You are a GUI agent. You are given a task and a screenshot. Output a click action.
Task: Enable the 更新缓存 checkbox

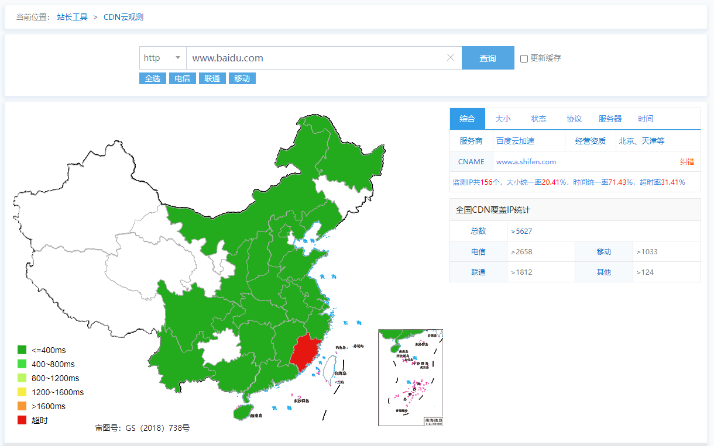coord(524,58)
